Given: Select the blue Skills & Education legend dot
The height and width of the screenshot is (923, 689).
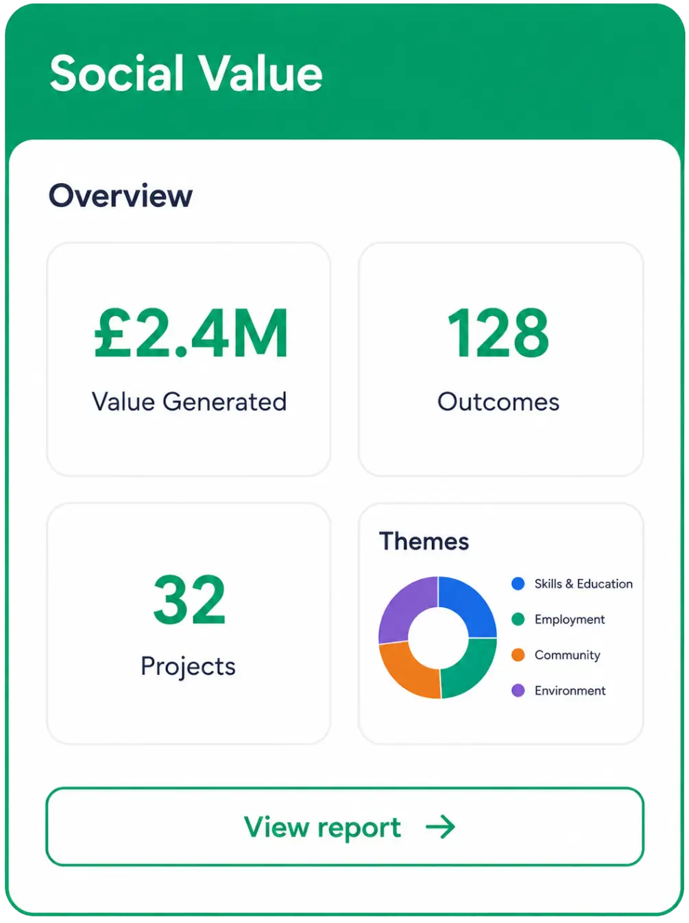Looking at the screenshot, I should 518,584.
